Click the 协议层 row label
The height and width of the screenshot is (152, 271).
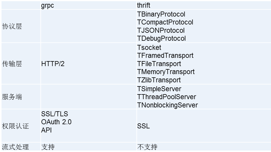tap(12, 26)
